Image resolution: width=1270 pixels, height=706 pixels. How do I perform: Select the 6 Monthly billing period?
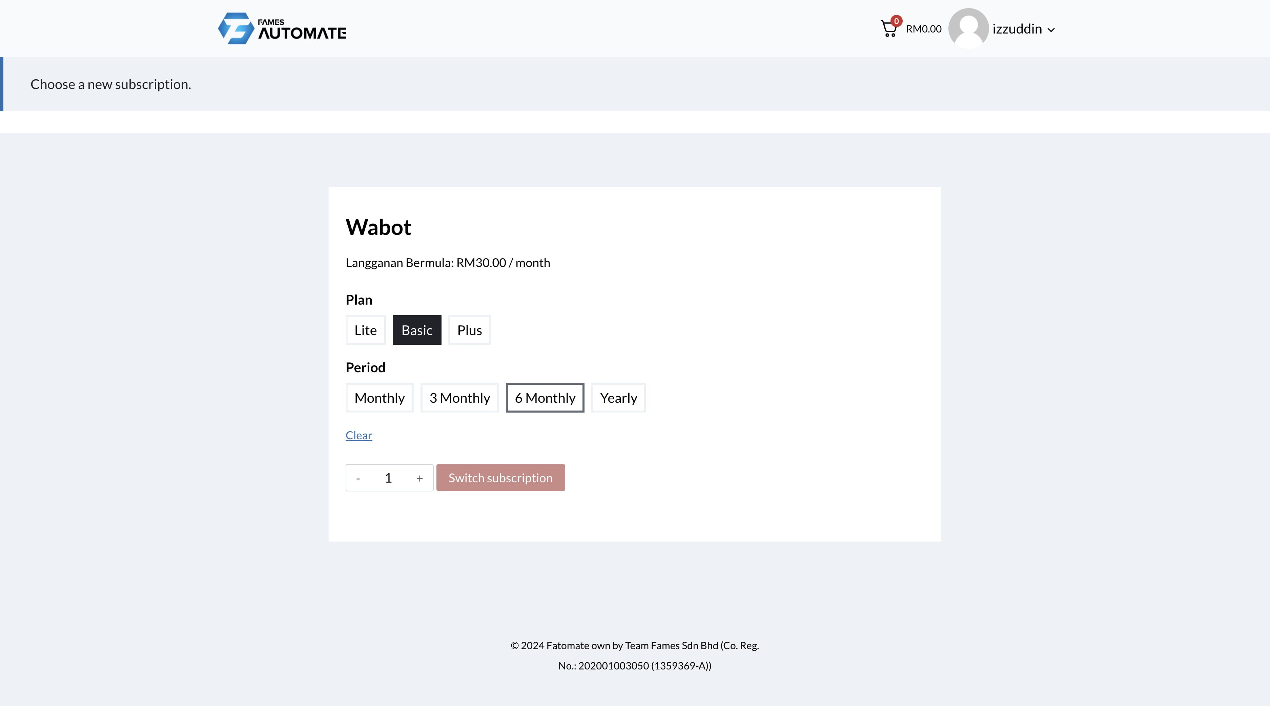[545, 397]
